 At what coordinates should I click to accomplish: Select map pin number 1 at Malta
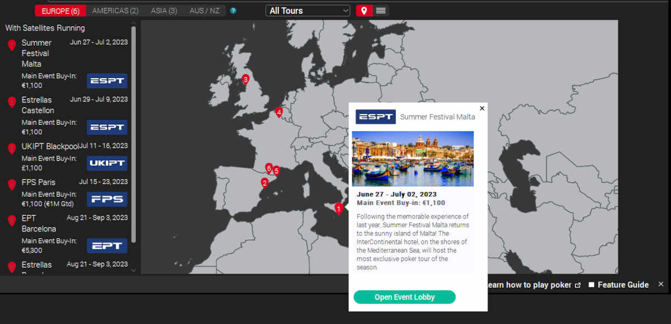(338, 209)
